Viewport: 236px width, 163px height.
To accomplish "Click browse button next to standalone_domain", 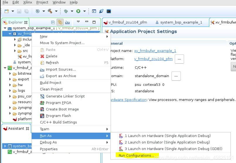I will pyautogui.click(x=176, y=76).
